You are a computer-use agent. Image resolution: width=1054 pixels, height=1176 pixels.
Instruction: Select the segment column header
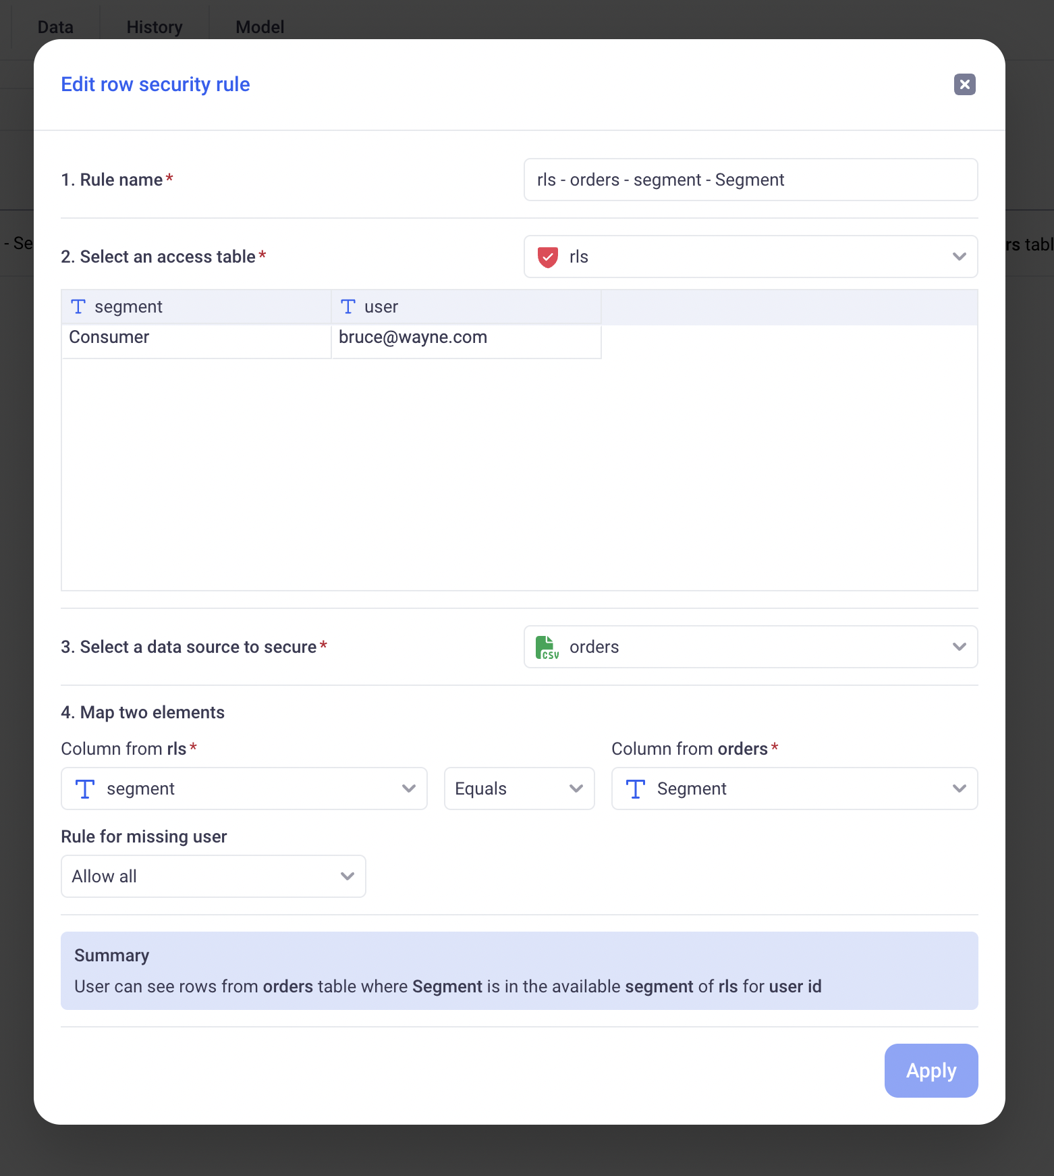[196, 307]
